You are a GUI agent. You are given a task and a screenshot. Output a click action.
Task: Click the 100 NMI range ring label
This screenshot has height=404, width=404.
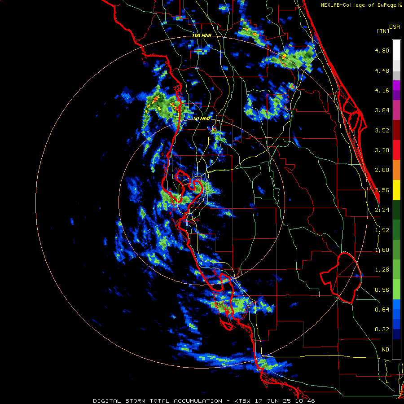(202, 35)
